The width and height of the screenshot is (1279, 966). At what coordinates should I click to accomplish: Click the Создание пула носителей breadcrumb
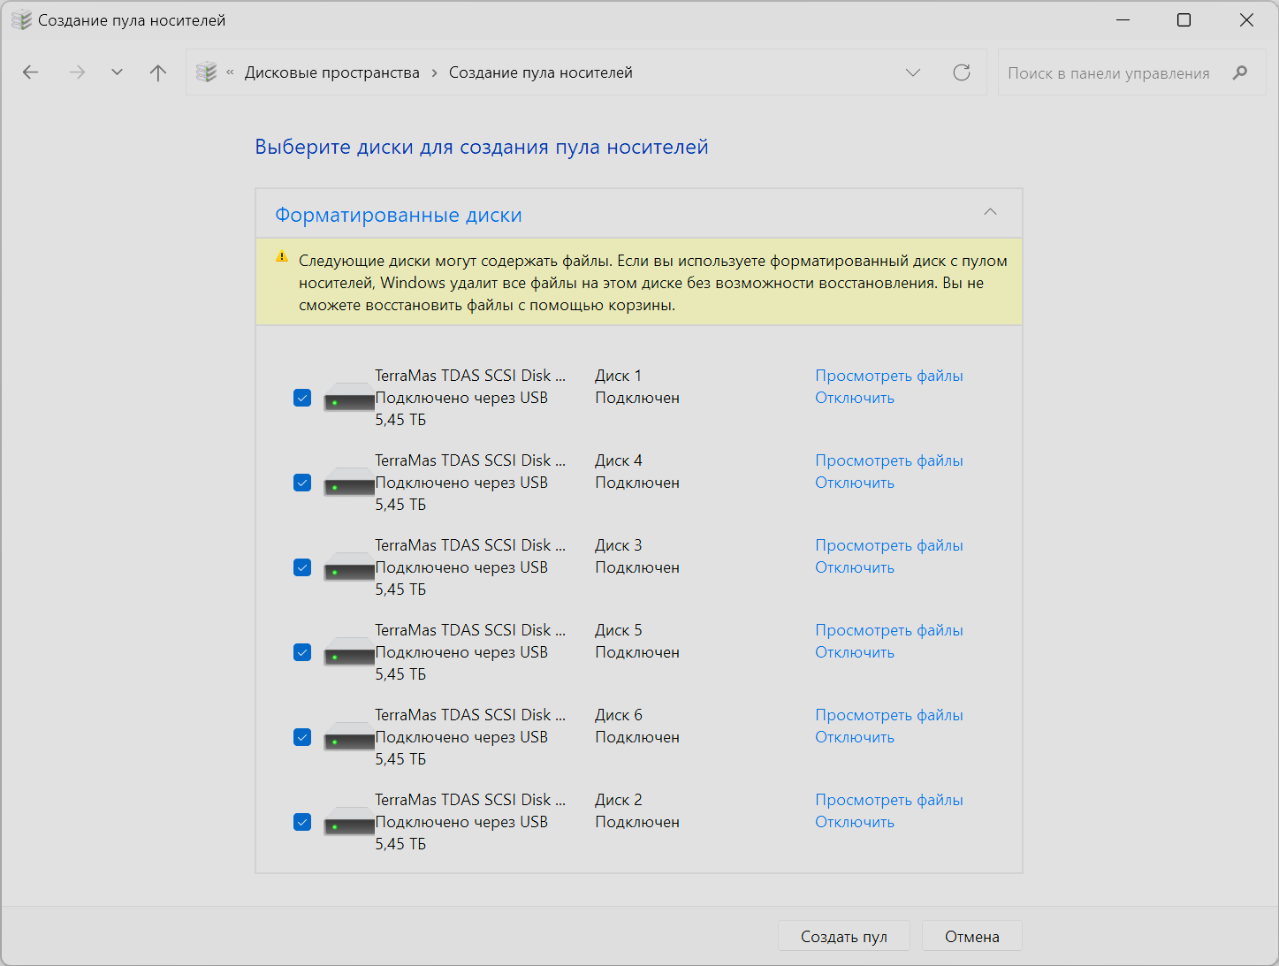click(541, 72)
